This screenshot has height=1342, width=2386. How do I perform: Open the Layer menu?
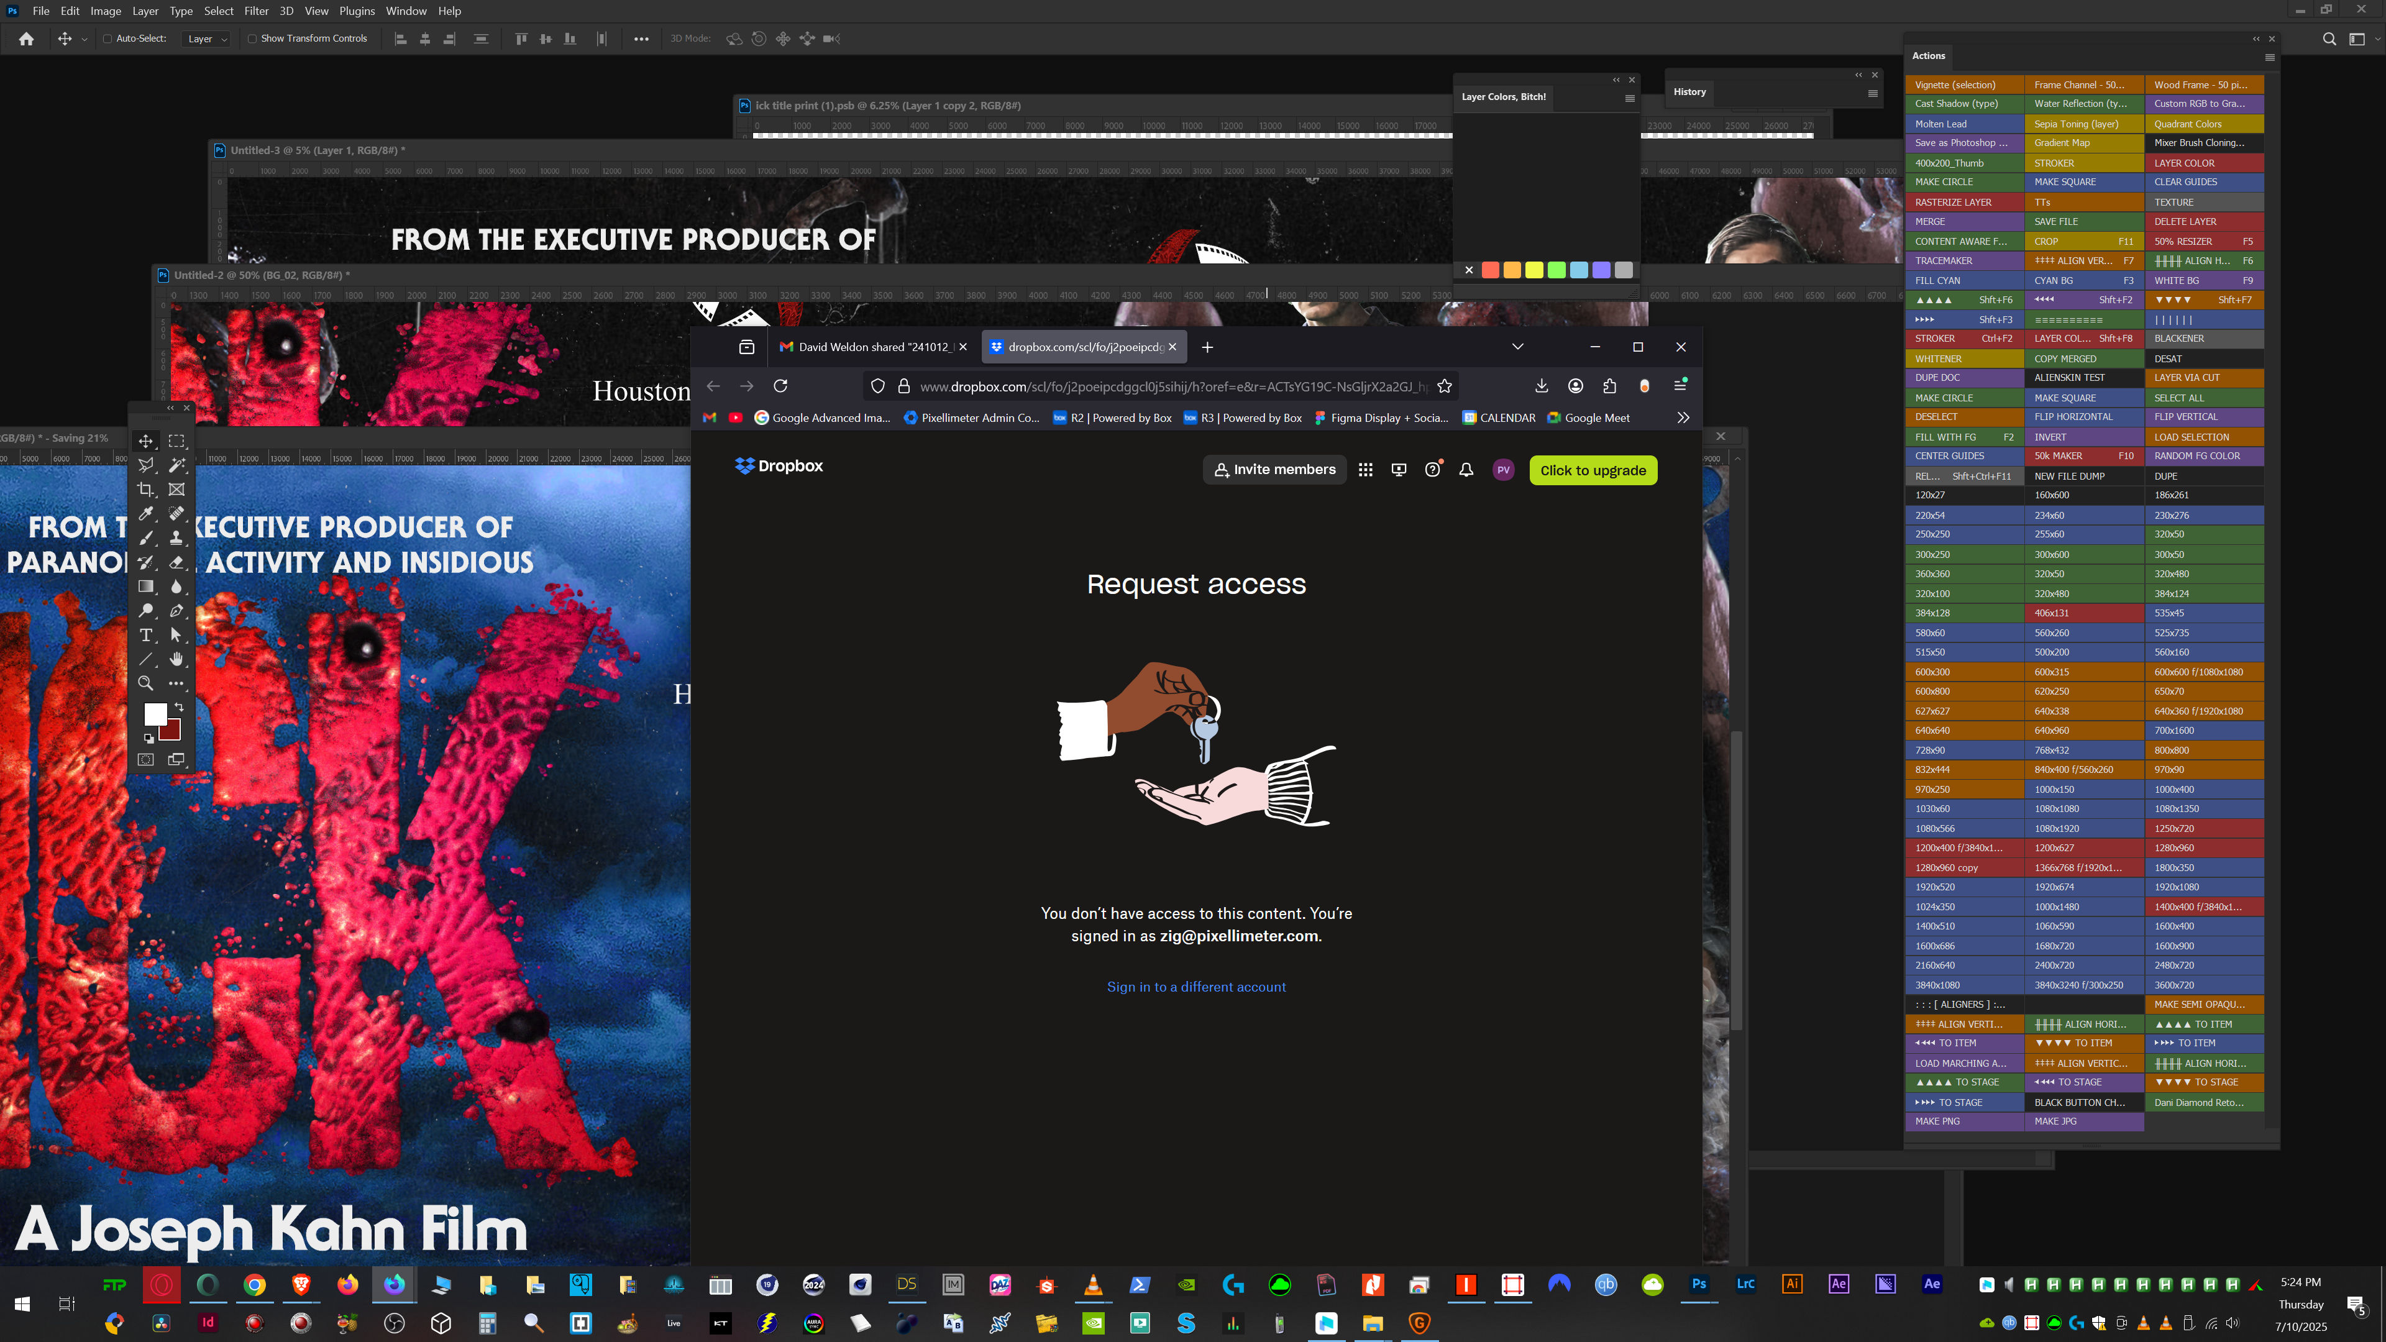coord(145,11)
